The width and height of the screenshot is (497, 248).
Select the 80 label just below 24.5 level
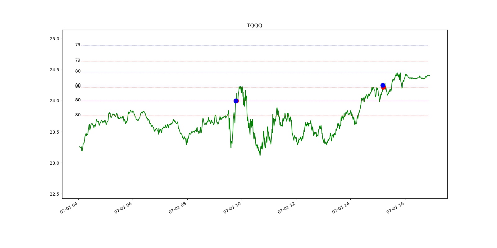coord(78,71)
